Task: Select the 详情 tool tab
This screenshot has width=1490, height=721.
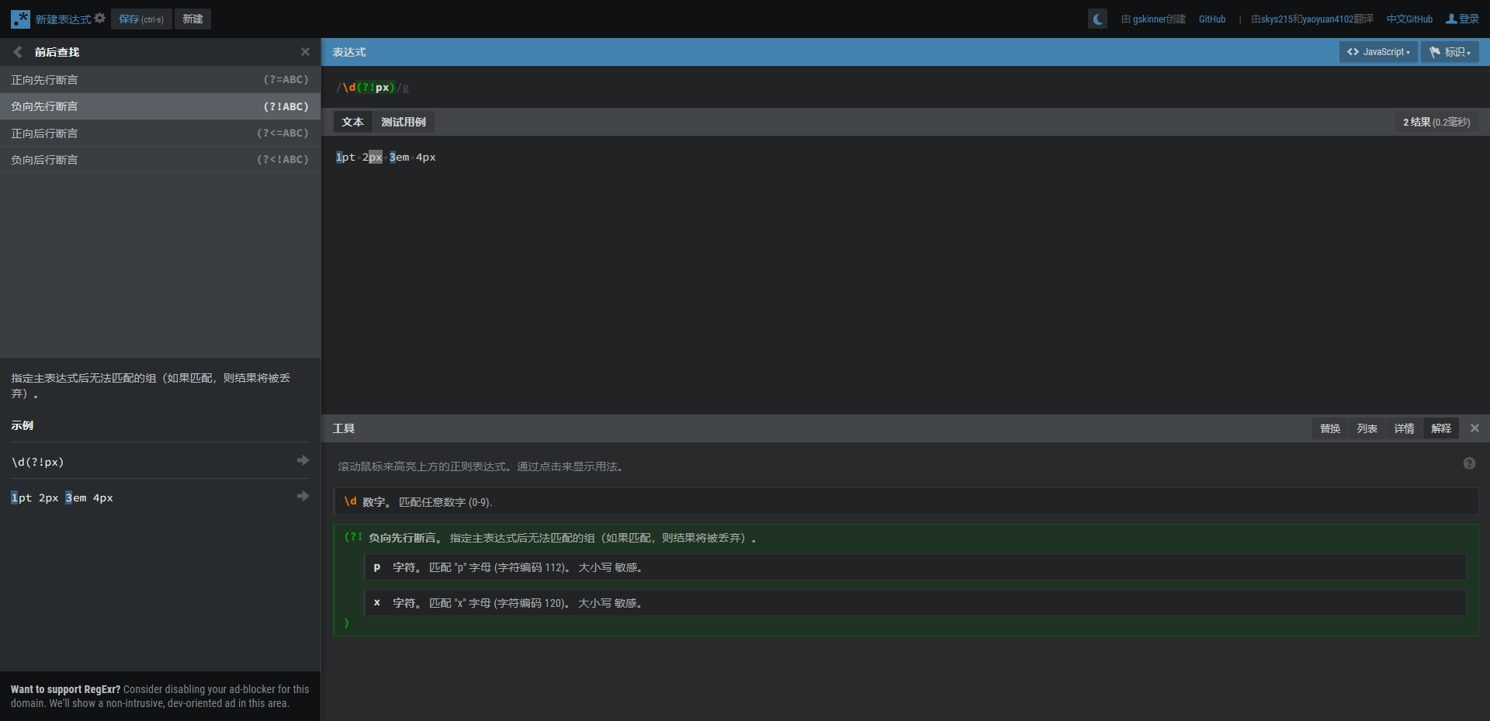Action: [1404, 428]
